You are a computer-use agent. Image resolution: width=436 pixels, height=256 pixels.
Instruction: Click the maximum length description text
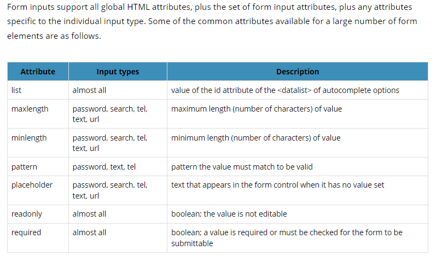click(x=256, y=109)
